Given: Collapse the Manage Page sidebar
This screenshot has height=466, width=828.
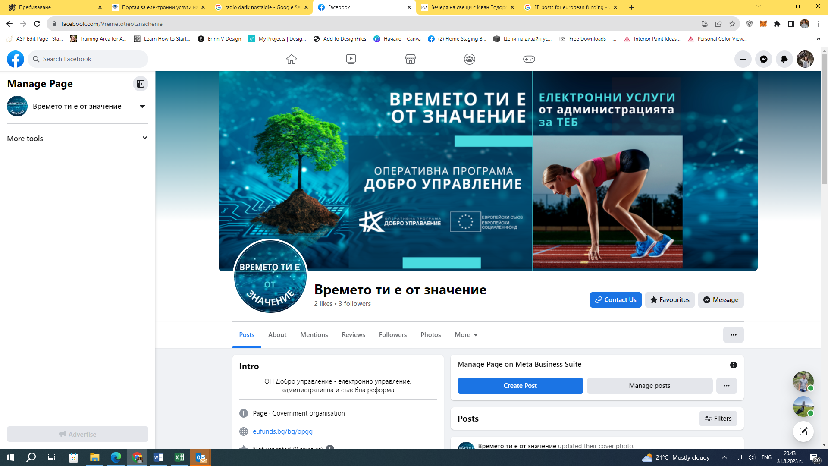Looking at the screenshot, I should pyautogui.click(x=141, y=84).
